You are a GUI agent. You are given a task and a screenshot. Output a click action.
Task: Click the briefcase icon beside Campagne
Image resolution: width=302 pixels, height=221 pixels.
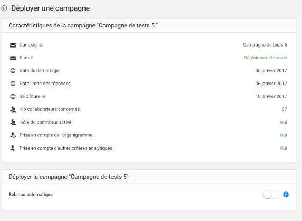[13, 45]
